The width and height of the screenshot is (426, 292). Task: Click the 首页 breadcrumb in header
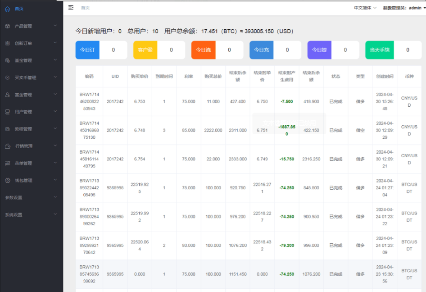pos(85,8)
